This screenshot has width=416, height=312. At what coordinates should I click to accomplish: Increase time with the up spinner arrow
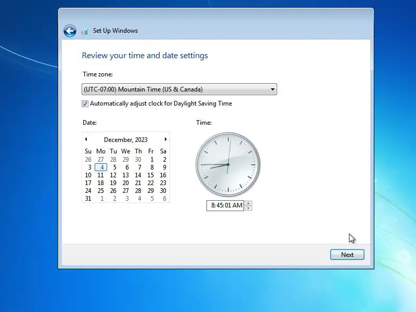coord(249,203)
